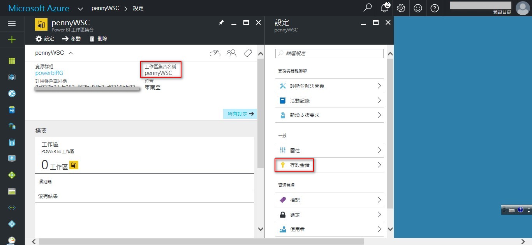
Task: Open the hamburger menu in the left sidebar
Action: pos(12,23)
